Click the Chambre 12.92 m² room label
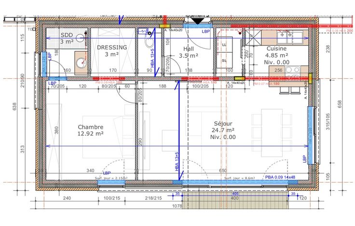The width and height of the screenshot is (355, 226). (91, 130)
